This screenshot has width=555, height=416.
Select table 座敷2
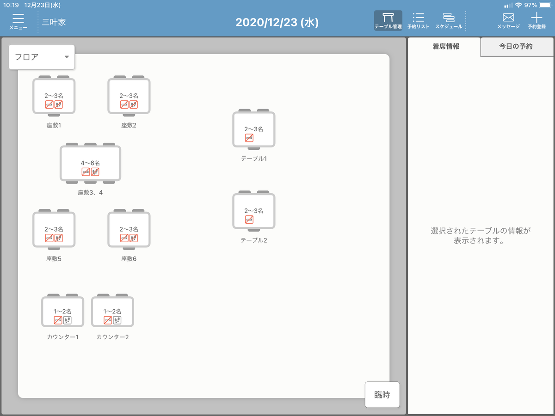pyautogui.click(x=129, y=96)
